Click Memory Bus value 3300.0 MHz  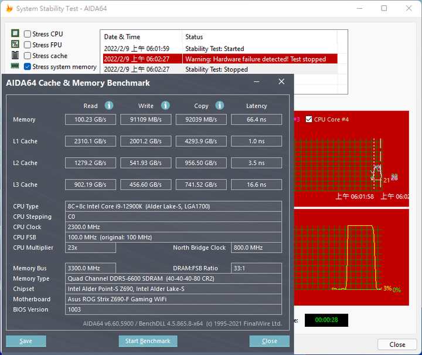point(90,268)
